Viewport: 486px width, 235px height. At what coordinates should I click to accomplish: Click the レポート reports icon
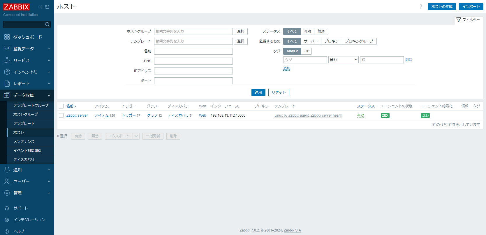tap(7, 83)
